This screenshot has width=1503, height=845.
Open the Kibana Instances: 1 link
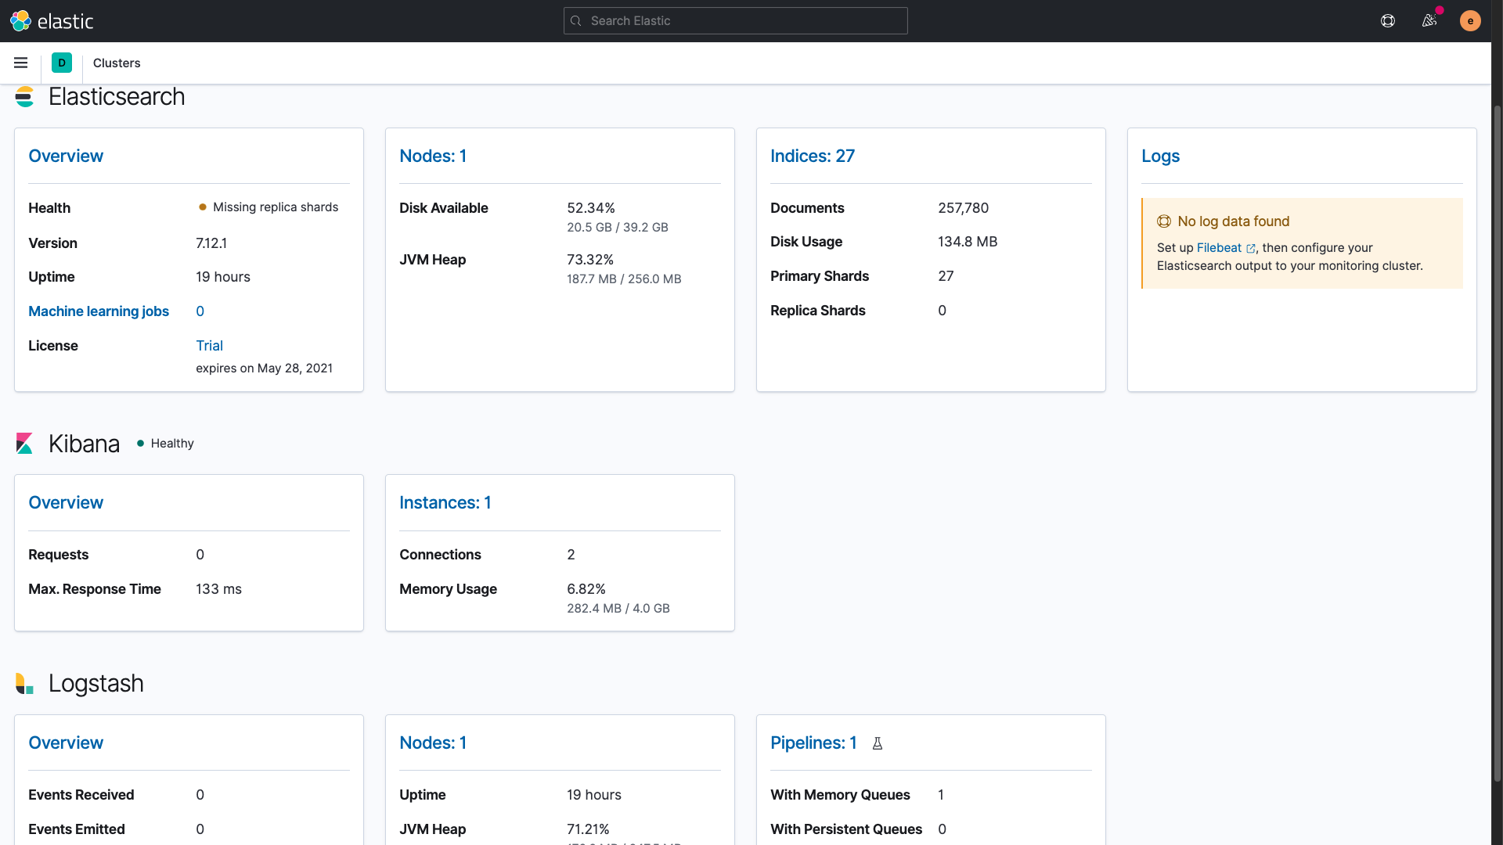pos(445,502)
